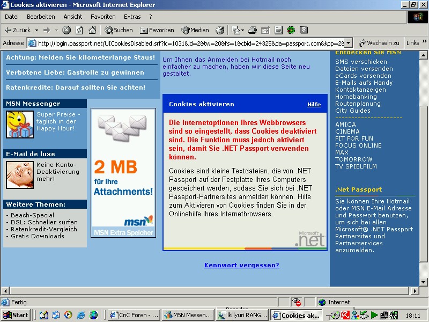Click the green play arrow tray icon
429x322 pixels.
coord(374,315)
